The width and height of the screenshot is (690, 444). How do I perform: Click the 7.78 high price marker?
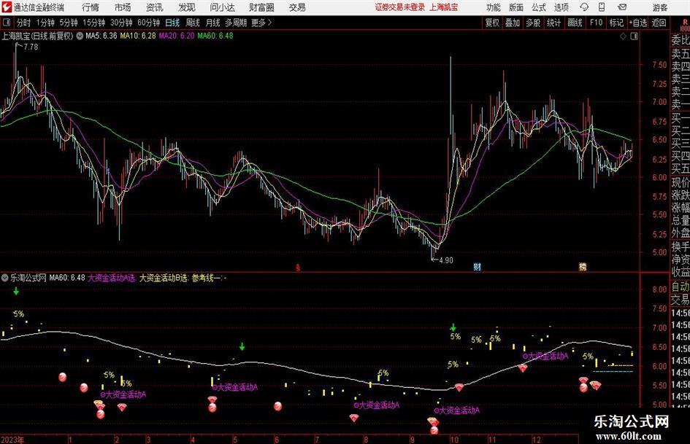tap(31, 47)
